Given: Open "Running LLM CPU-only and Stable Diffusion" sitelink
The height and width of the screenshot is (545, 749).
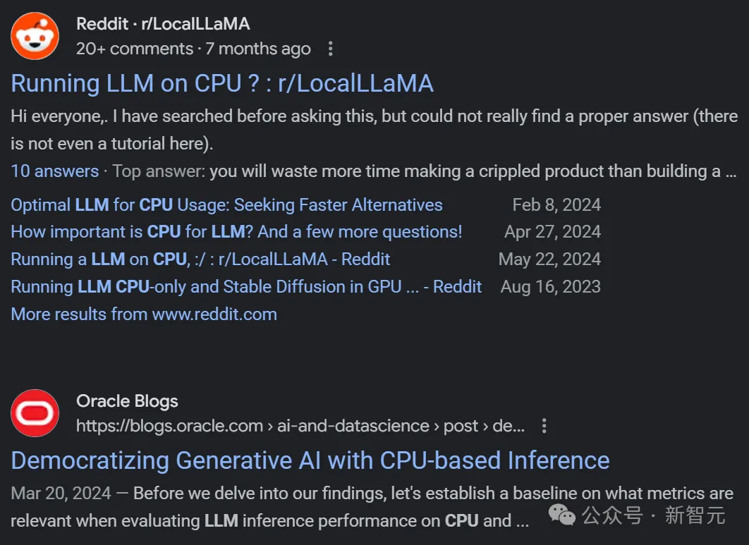Looking at the screenshot, I should click(246, 287).
